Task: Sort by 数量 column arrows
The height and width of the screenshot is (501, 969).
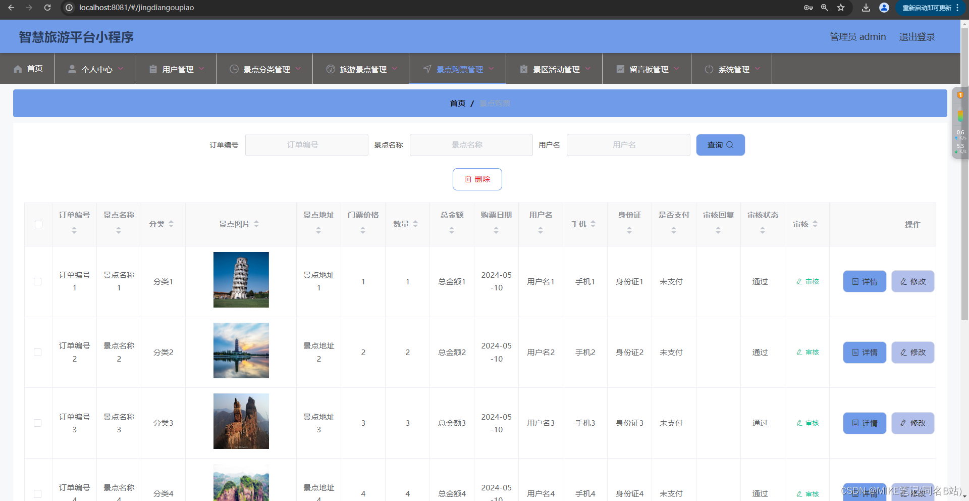Action: pos(415,224)
